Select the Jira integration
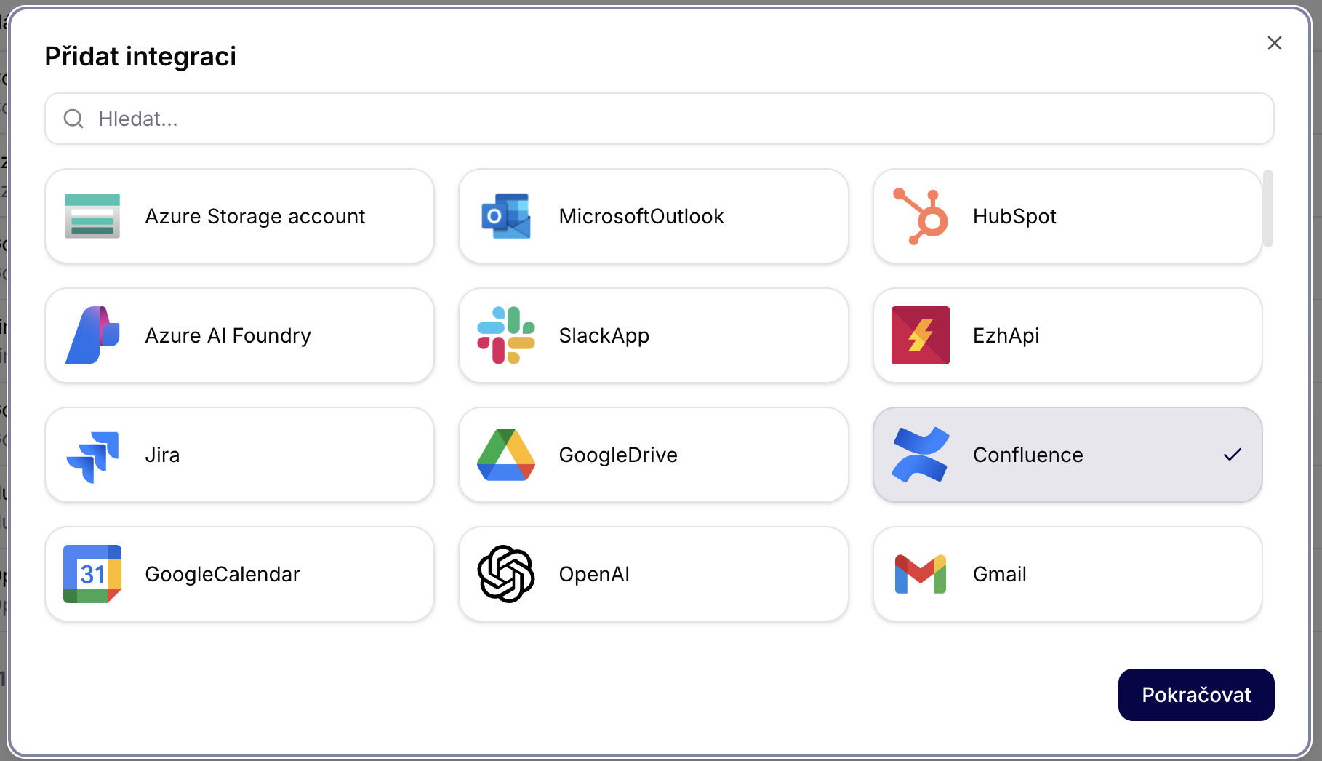 click(x=240, y=455)
